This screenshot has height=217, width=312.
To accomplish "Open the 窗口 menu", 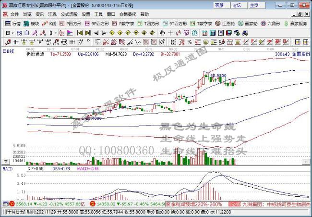I will pyautogui.click(x=111, y=14).
